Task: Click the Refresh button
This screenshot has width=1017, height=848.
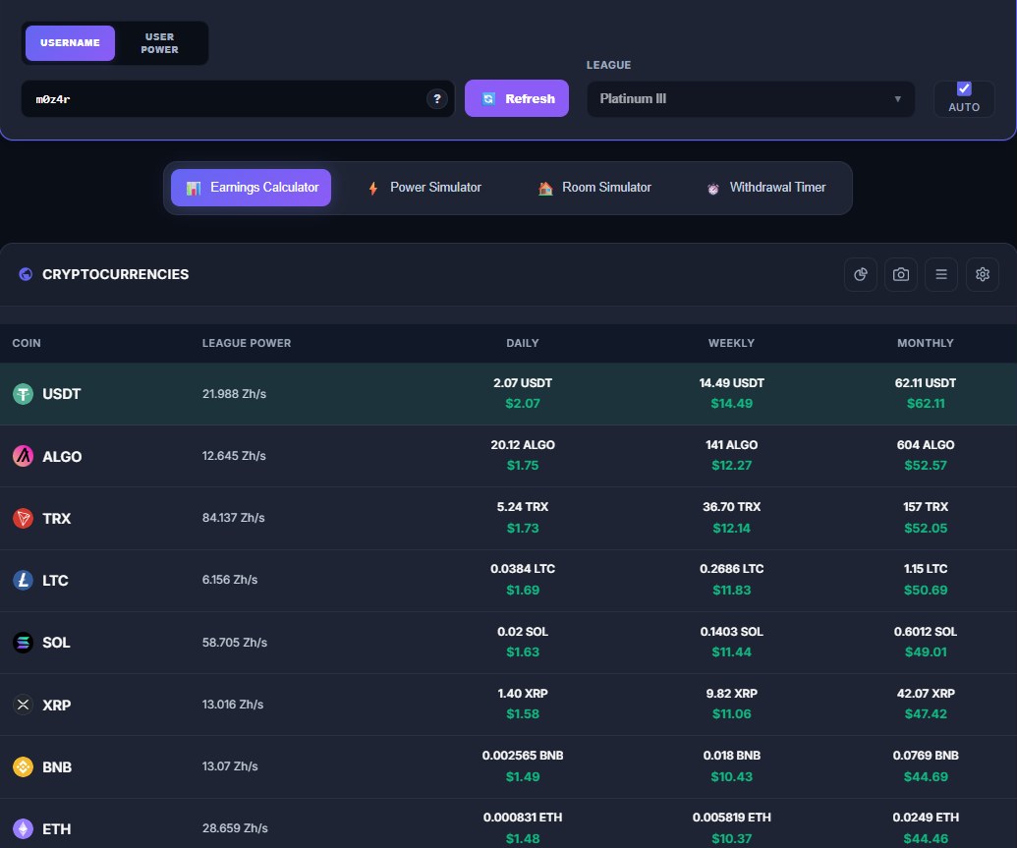Action: tap(517, 98)
